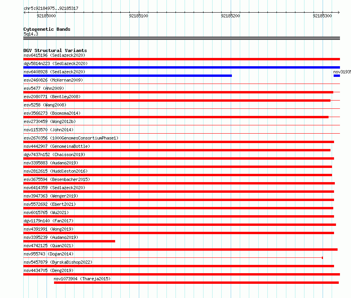Viewport: 351px width, 298px height.
Task: Click the blue bar under dgv5814n223
Action: 181,67
